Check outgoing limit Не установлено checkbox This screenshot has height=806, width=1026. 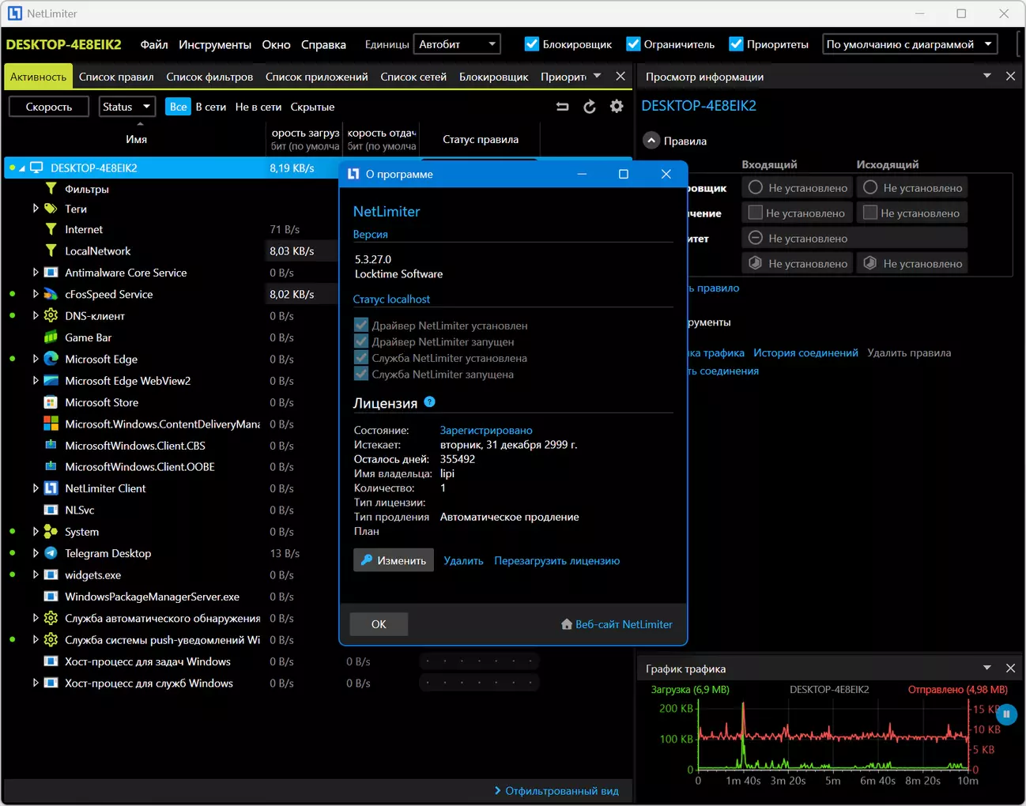coord(870,213)
